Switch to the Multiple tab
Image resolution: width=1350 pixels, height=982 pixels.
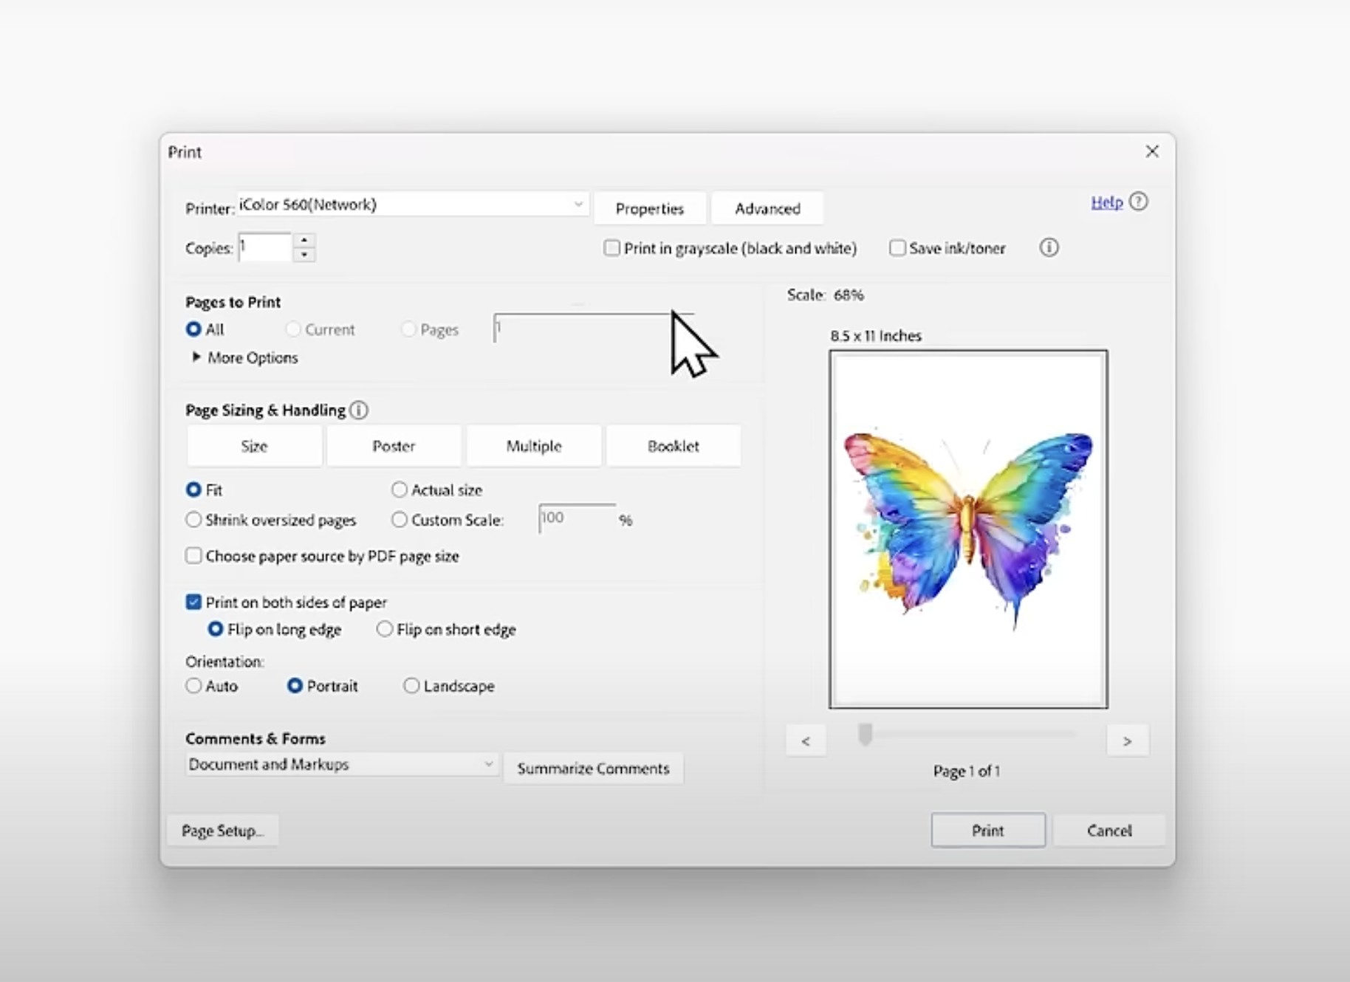[x=533, y=446]
